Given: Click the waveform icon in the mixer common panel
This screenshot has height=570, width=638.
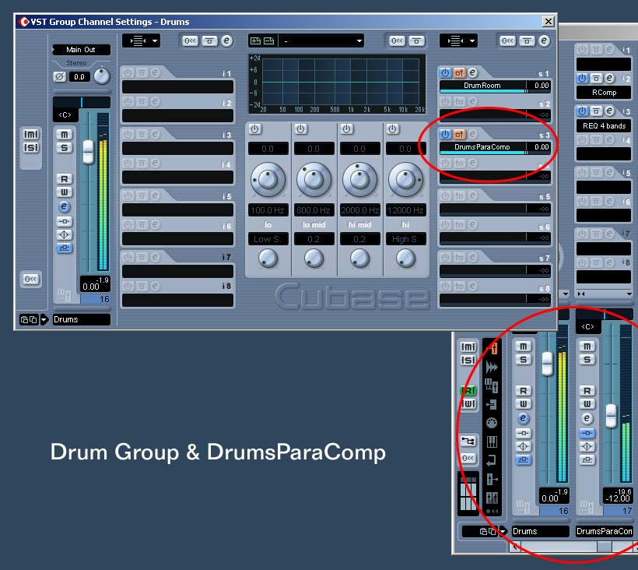Looking at the screenshot, I should pyautogui.click(x=492, y=366).
